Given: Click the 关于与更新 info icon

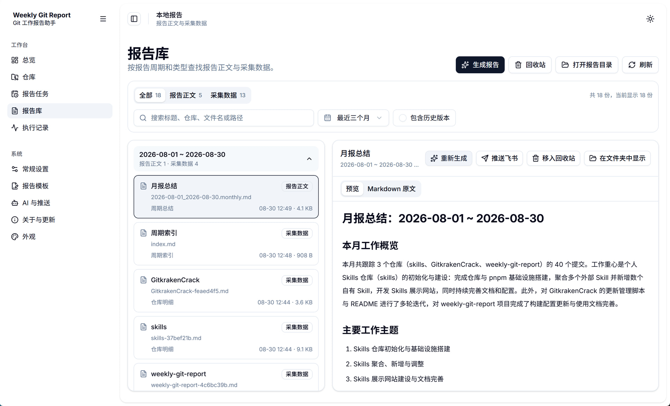Looking at the screenshot, I should coord(15,220).
